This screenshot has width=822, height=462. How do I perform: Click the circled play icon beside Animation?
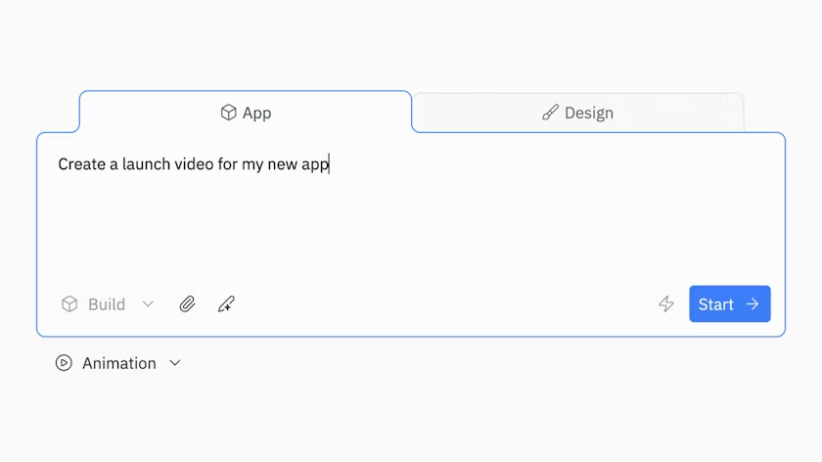(x=64, y=363)
